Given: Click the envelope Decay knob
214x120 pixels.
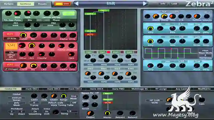Looking at the screenshot, I should [x=164, y=16].
